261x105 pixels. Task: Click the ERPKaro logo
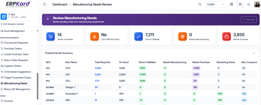18,4
